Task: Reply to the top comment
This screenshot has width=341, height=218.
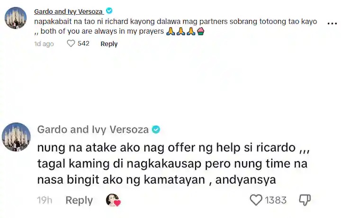Action: point(109,44)
